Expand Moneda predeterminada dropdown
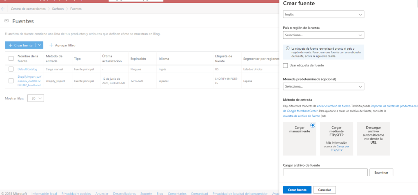Viewport: 418px width, 195px height. coord(323,86)
